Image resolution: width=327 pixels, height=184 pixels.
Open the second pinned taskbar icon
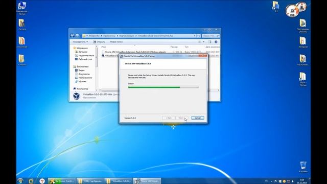pyautogui.click(x=31, y=181)
